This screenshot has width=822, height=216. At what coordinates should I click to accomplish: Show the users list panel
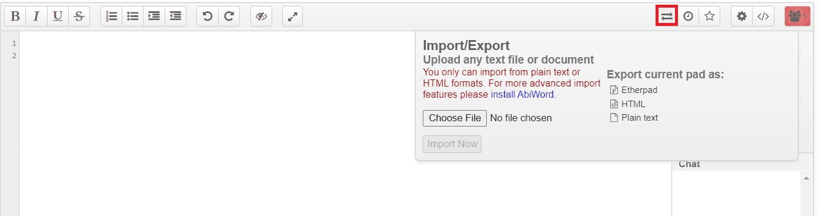[797, 16]
